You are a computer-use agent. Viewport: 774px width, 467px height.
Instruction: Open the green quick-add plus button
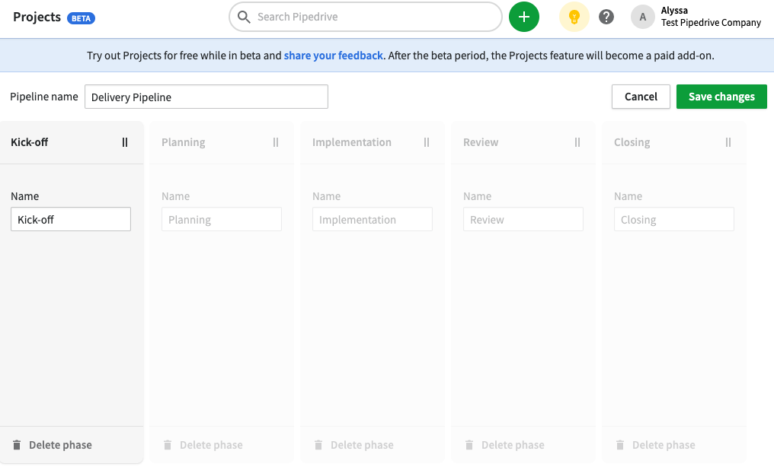[x=523, y=17]
